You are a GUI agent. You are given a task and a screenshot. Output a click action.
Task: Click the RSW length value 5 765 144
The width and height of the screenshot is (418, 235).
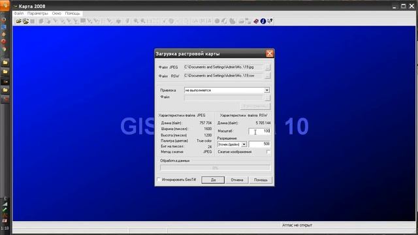tap(263, 123)
